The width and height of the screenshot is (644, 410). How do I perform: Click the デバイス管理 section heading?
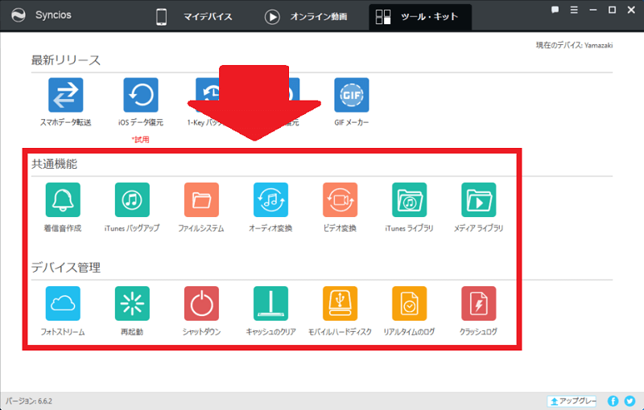pyautogui.click(x=66, y=268)
